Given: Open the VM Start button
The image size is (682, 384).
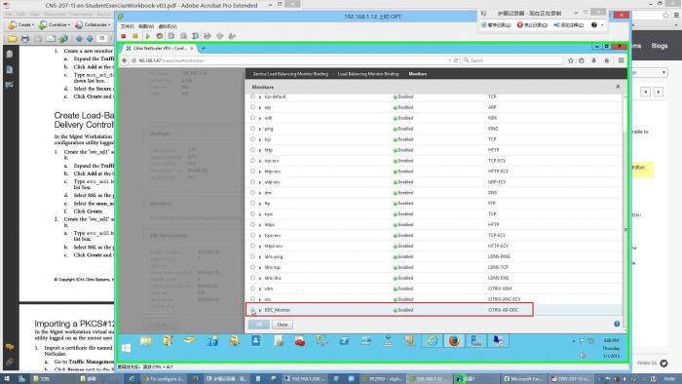Looking at the screenshot, I should (x=126, y=348).
